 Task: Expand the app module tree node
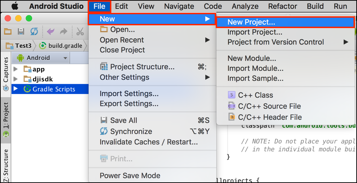click(x=15, y=69)
